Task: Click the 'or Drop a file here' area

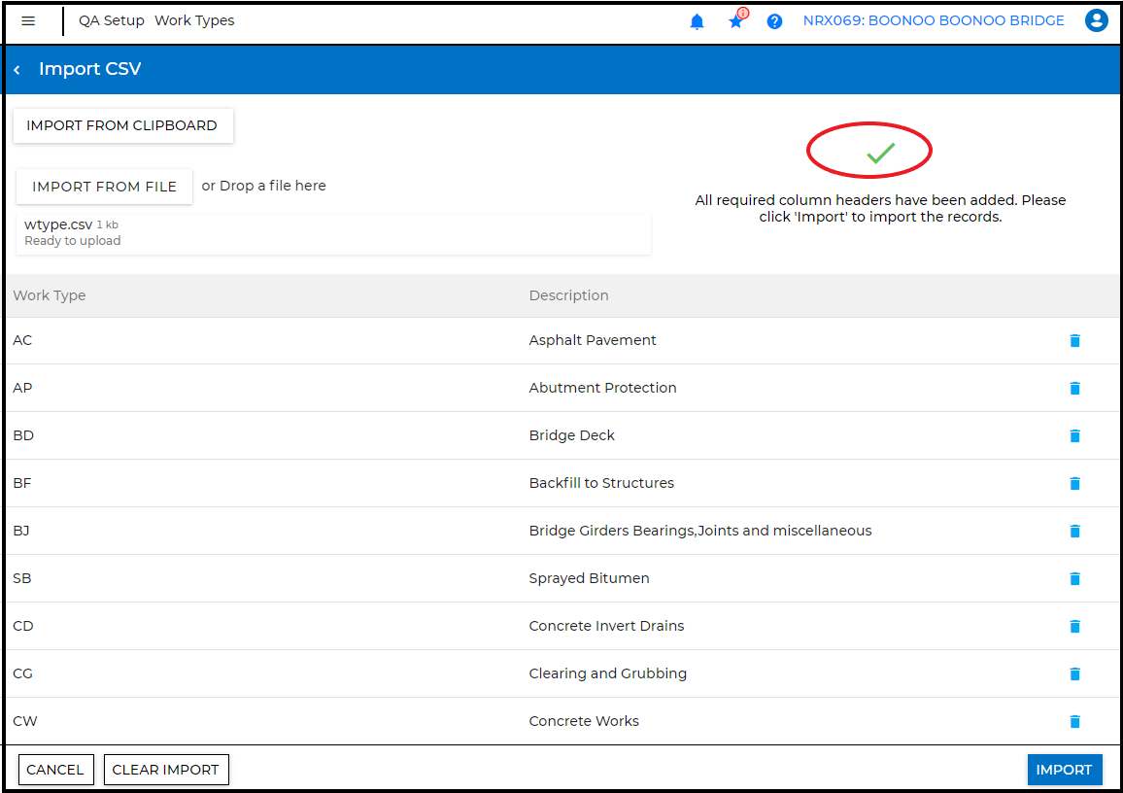Action: click(x=263, y=186)
